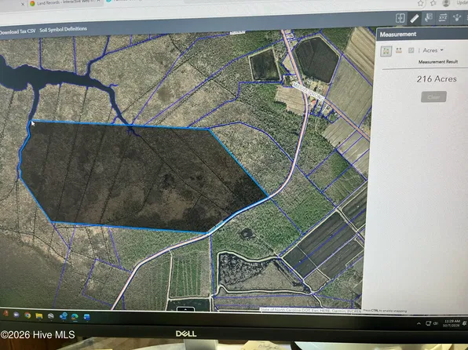This screenshot has height=350, width=468.
Task: Open the network share tool icon
Action: (457, 18)
